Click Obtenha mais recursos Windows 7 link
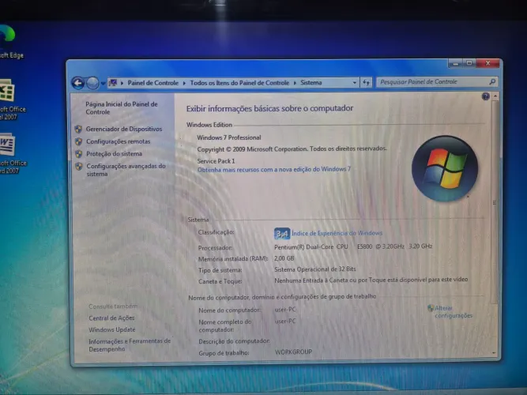This screenshot has height=395, width=527. click(274, 169)
